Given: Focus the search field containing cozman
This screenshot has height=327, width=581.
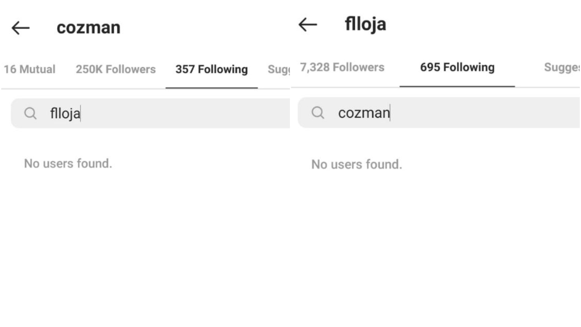Looking at the screenshot, I should [x=439, y=113].
